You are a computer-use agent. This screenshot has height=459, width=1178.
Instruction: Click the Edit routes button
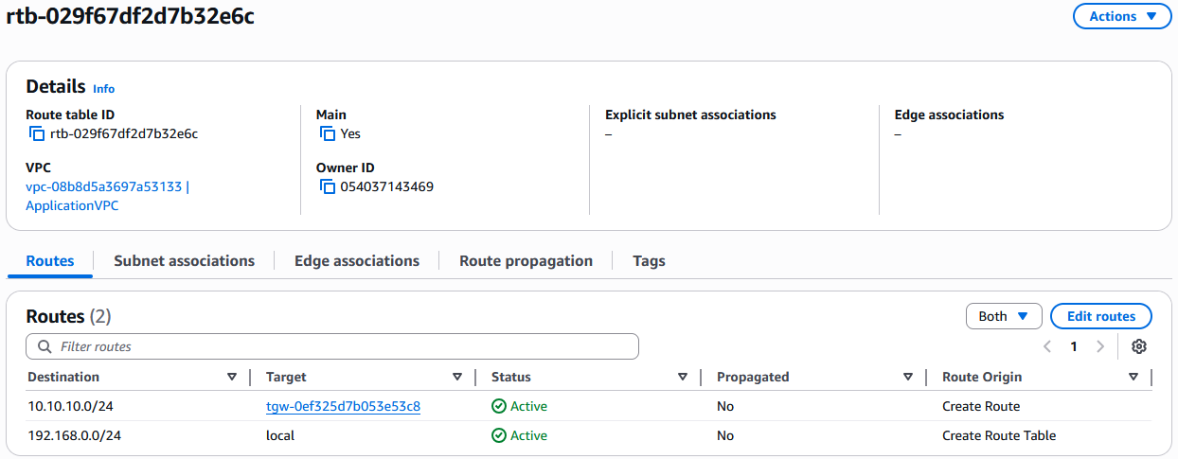point(1100,316)
